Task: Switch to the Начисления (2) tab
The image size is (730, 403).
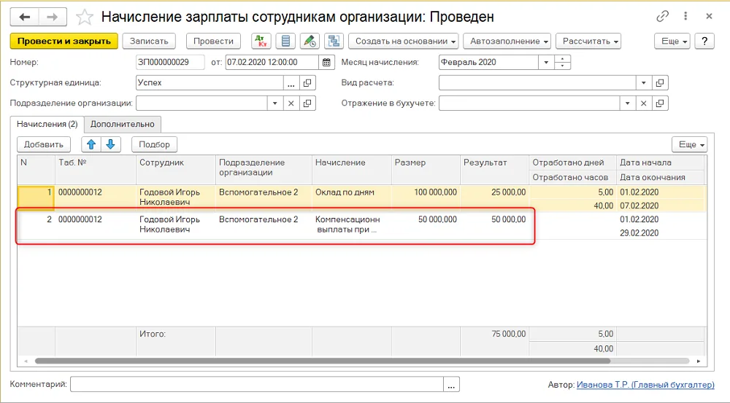Action: tap(47, 124)
